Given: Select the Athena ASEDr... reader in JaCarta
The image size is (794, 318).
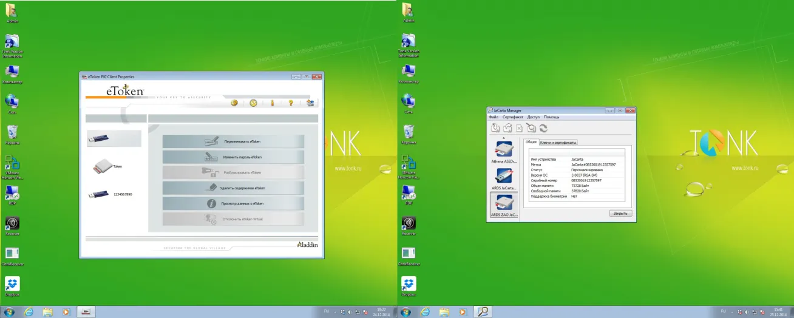Looking at the screenshot, I should [x=505, y=152].
